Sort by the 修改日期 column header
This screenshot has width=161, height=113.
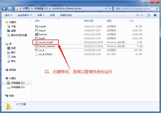(89, 21)
